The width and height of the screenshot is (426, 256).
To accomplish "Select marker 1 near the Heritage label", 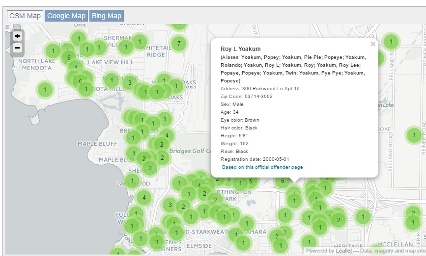I will (309, 242).
